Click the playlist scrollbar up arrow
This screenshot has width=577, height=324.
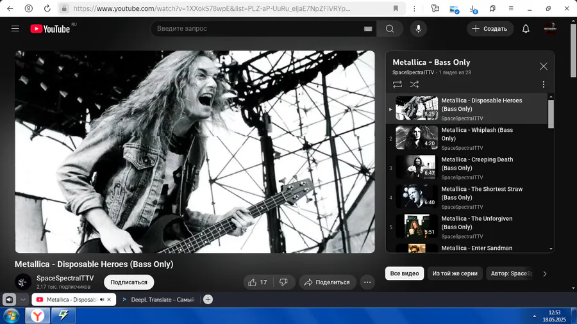pyautogui.click(x=551, y=97)
